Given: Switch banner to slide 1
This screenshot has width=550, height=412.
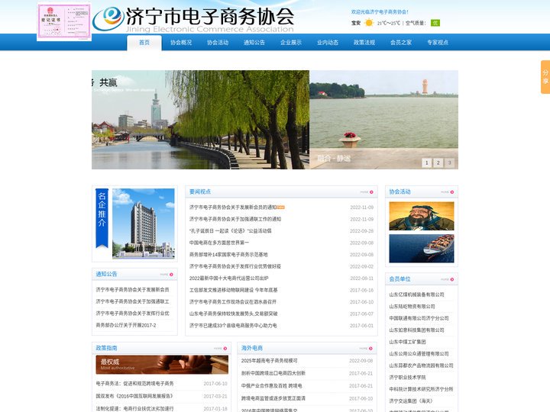Looking at the screenshot, I should (426, 163).
